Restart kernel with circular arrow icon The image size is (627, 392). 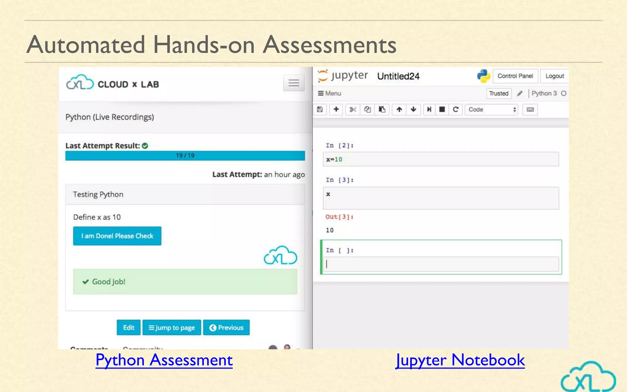(456, 110)
